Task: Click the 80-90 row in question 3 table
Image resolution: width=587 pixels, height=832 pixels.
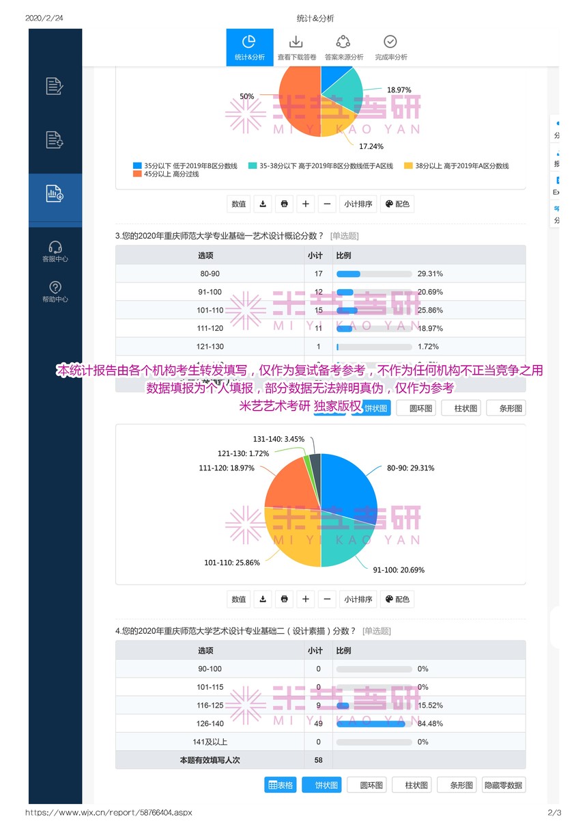Action: pos(321,274)
